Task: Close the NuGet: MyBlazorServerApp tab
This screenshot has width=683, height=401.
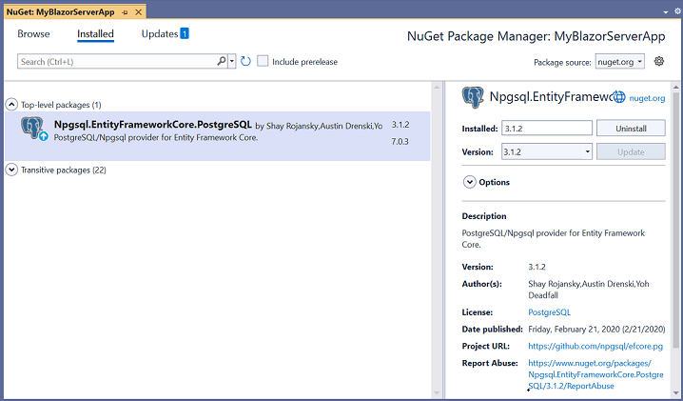Action: click(138, 12)
